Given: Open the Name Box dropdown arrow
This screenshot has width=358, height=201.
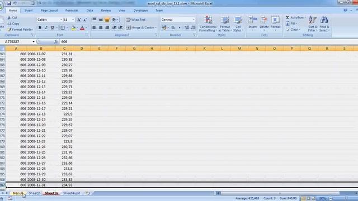Looking at the screenshot, I should coord(34,42).
